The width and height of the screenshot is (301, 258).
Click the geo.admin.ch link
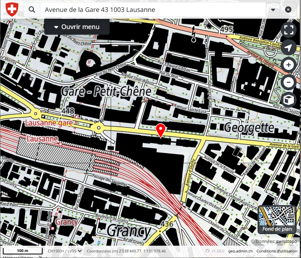coord(240,251)
